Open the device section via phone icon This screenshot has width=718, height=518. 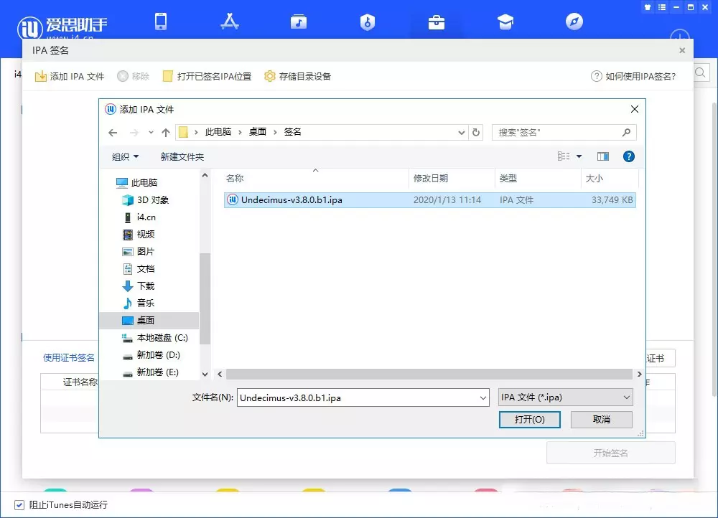pos(161,22)
